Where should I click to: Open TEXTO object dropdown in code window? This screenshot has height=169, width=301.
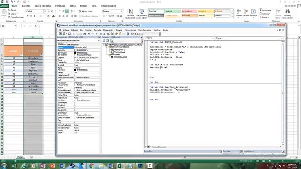(212, 38)
